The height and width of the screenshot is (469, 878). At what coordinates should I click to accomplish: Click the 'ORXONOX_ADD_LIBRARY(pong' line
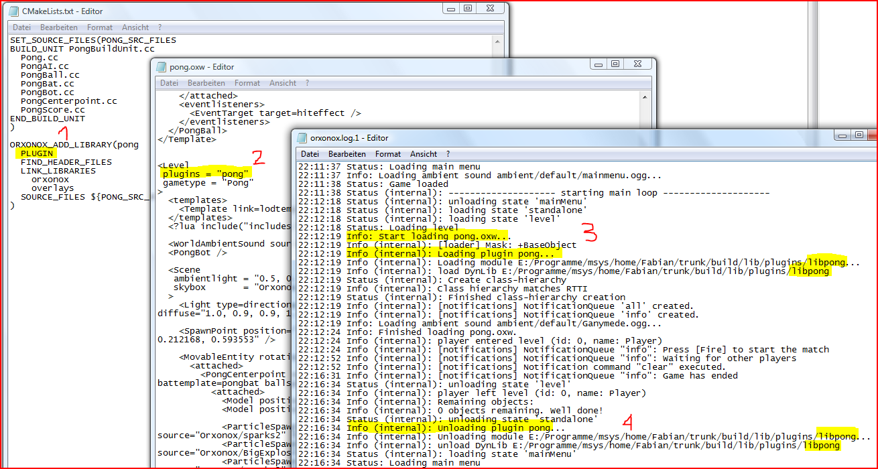tap(74, 145)
